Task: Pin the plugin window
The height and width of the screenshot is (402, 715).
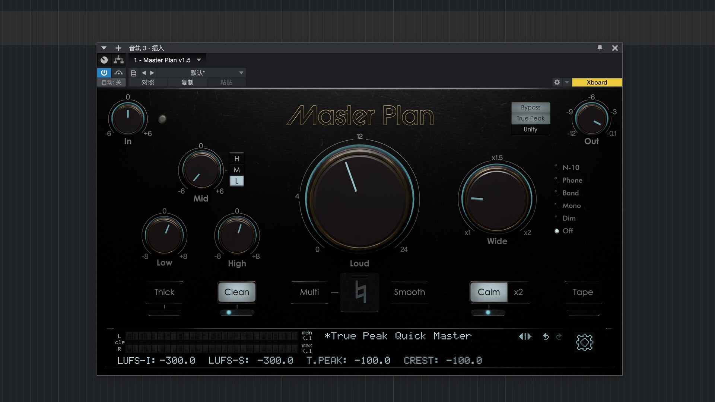Action: [x=600, y=48]
